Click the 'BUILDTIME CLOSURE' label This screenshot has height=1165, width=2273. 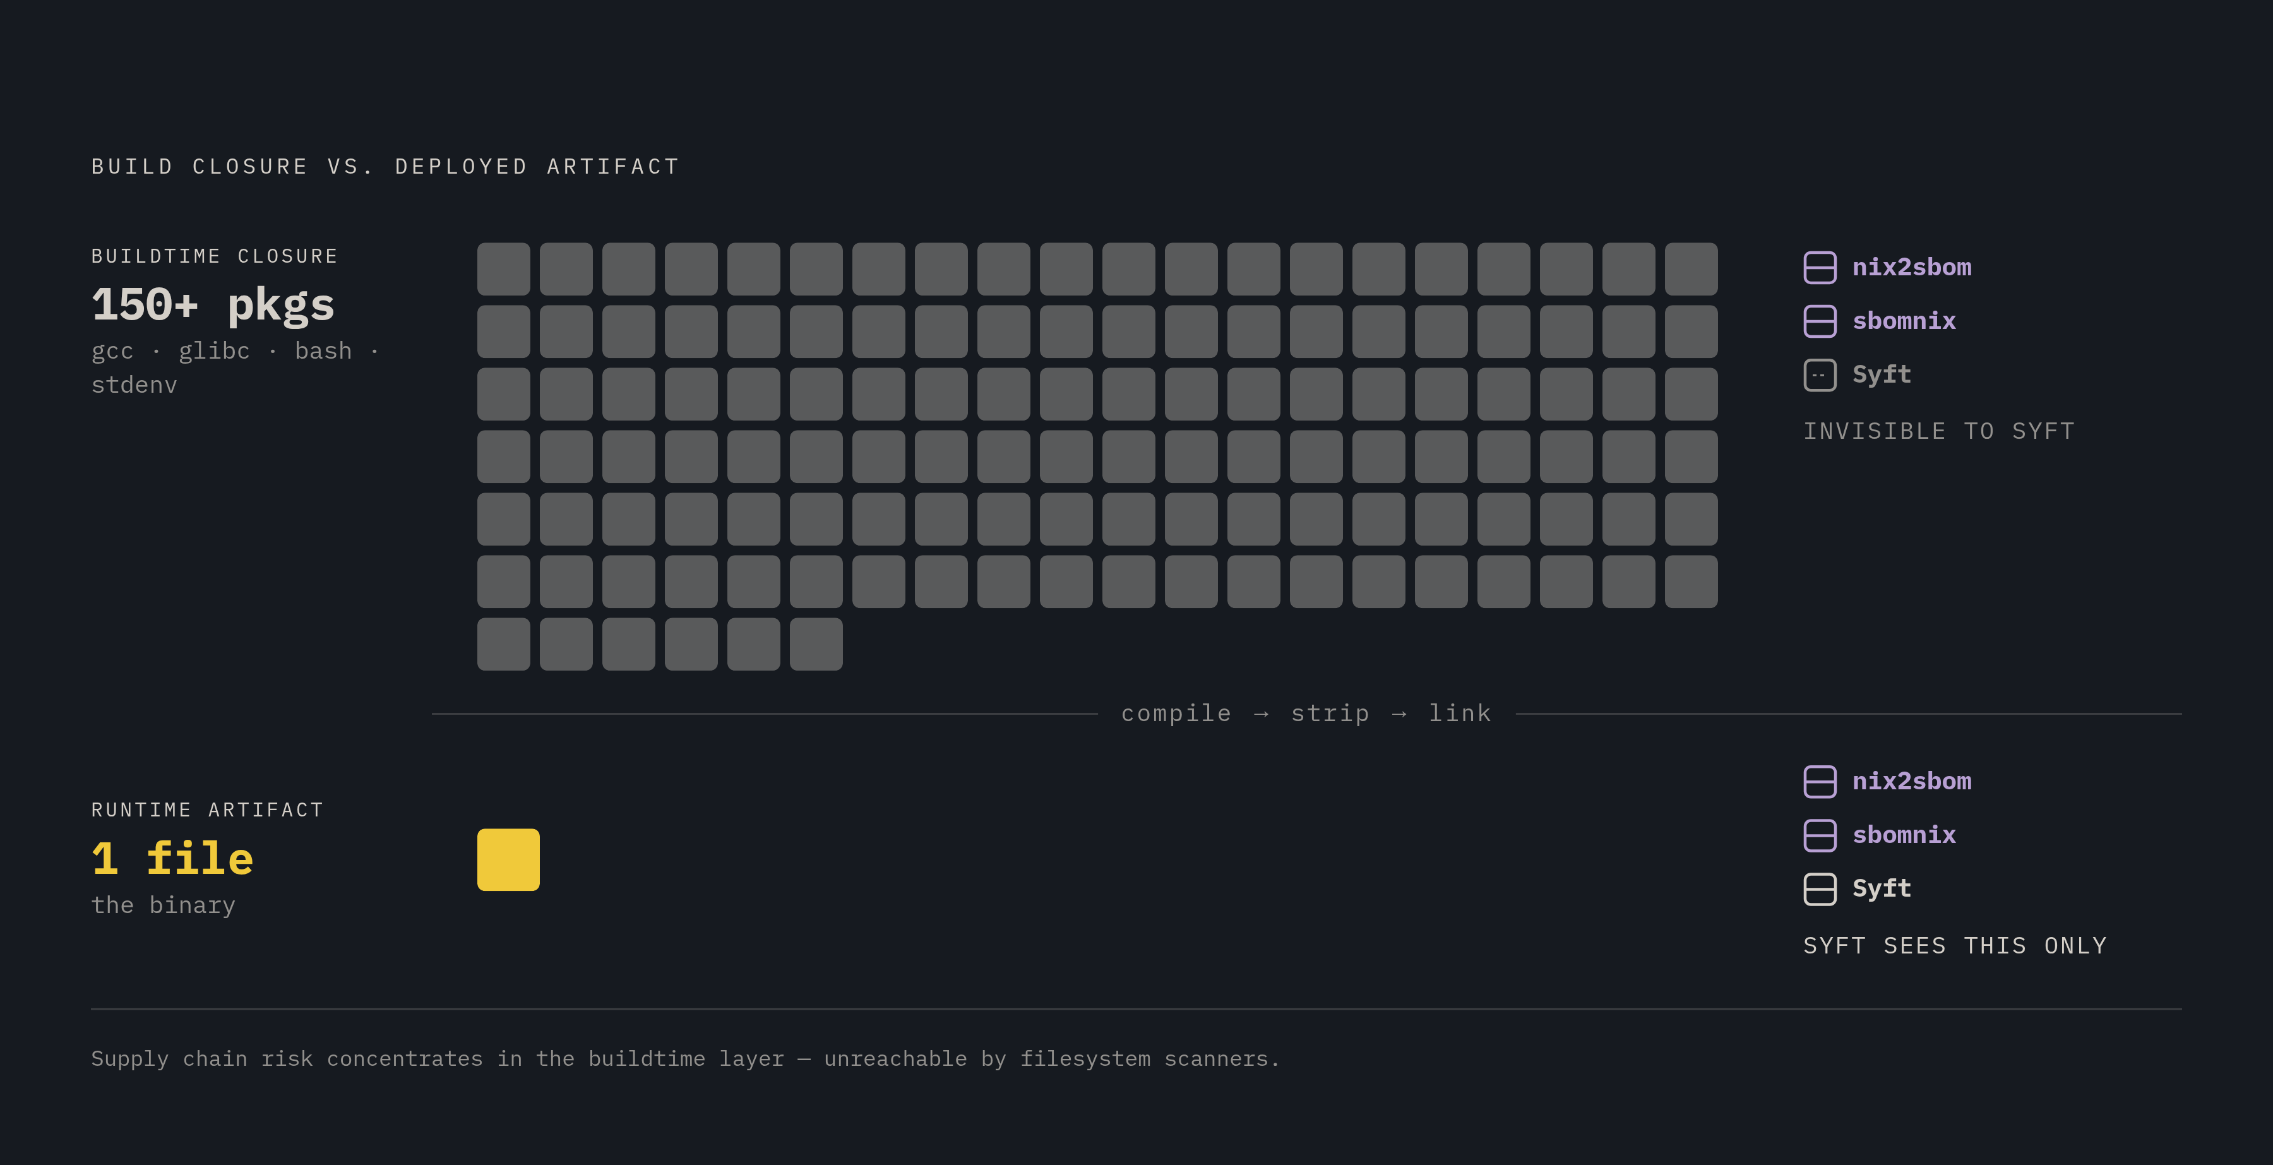pyautogui.click(x=215, y=256)
